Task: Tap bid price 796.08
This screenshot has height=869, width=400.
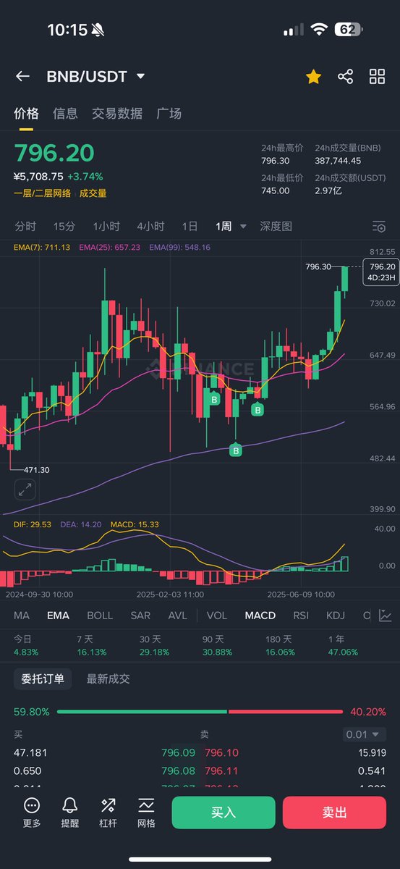Action: (x=178, y=771)
